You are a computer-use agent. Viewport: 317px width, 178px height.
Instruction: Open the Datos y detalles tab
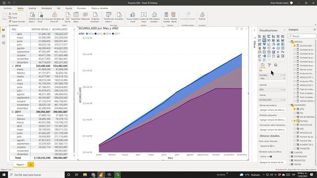(x=100, y=8)
